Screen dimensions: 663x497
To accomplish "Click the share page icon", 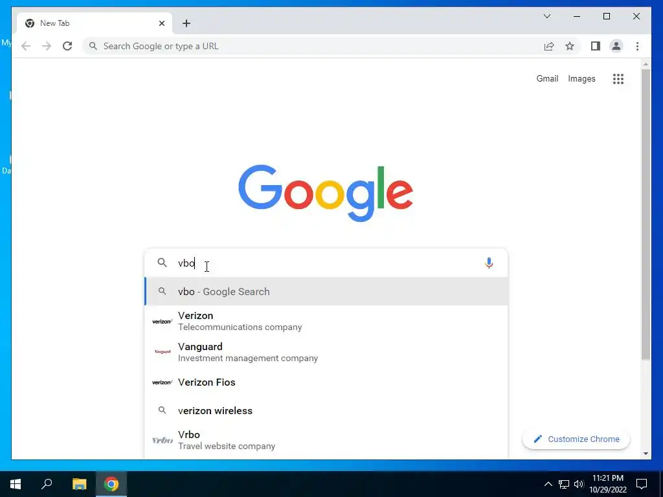I will coord(549,46).
